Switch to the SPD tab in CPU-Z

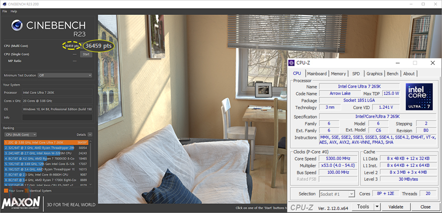pyautogui.click(x=356, y=74)
